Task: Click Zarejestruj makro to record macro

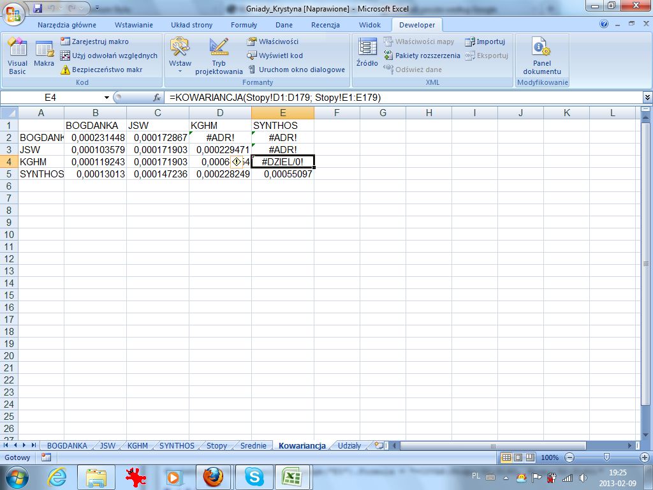Action: 94,41
